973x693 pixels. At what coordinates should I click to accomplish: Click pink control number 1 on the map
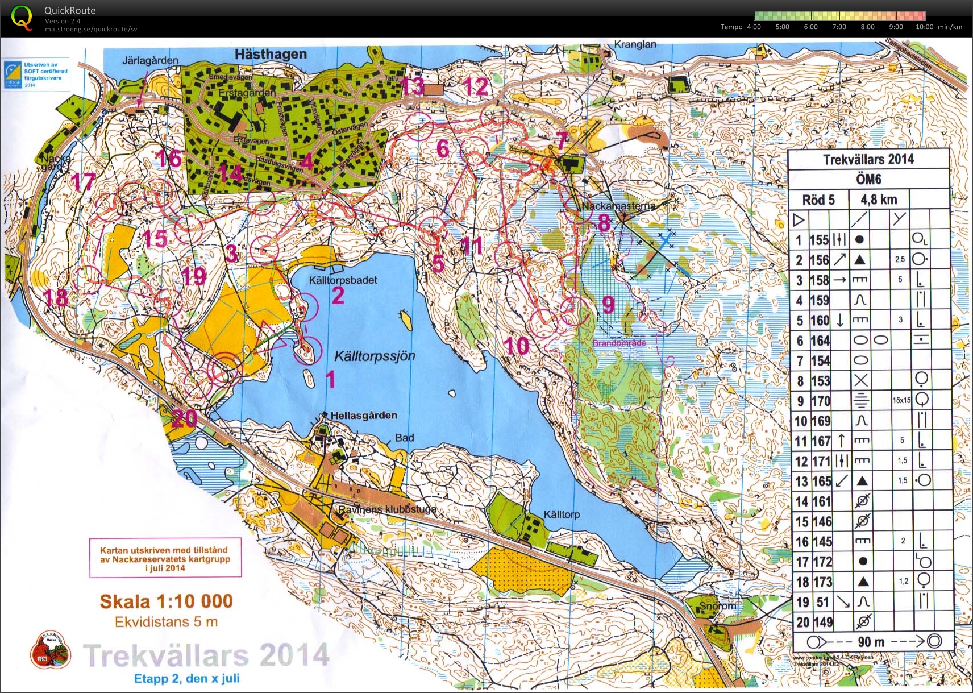pos(330,379)
